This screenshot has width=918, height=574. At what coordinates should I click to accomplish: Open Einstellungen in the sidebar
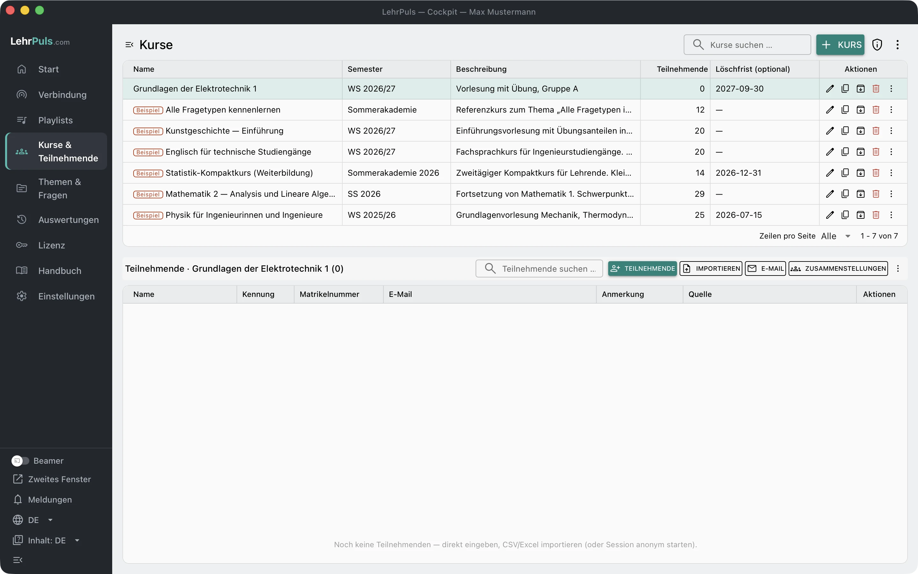pyautogui.click(x=56, y=297)
